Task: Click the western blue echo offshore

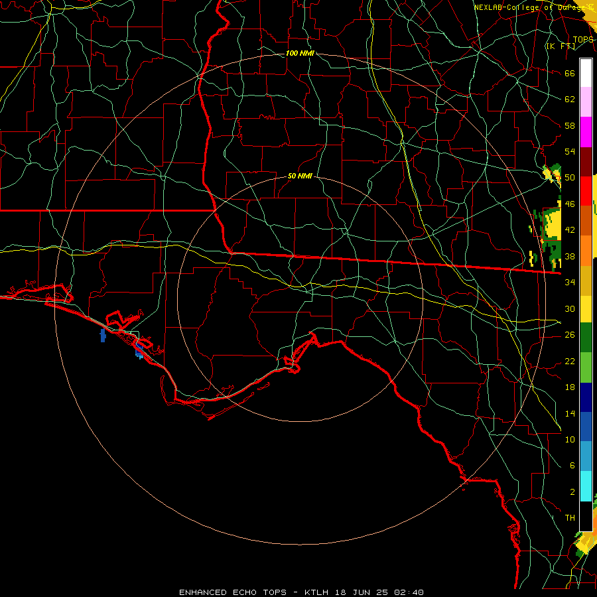Action: coord(103,336)
